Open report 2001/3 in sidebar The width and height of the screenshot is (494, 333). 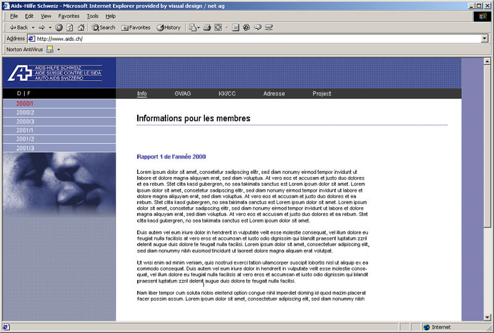(59, 148)
